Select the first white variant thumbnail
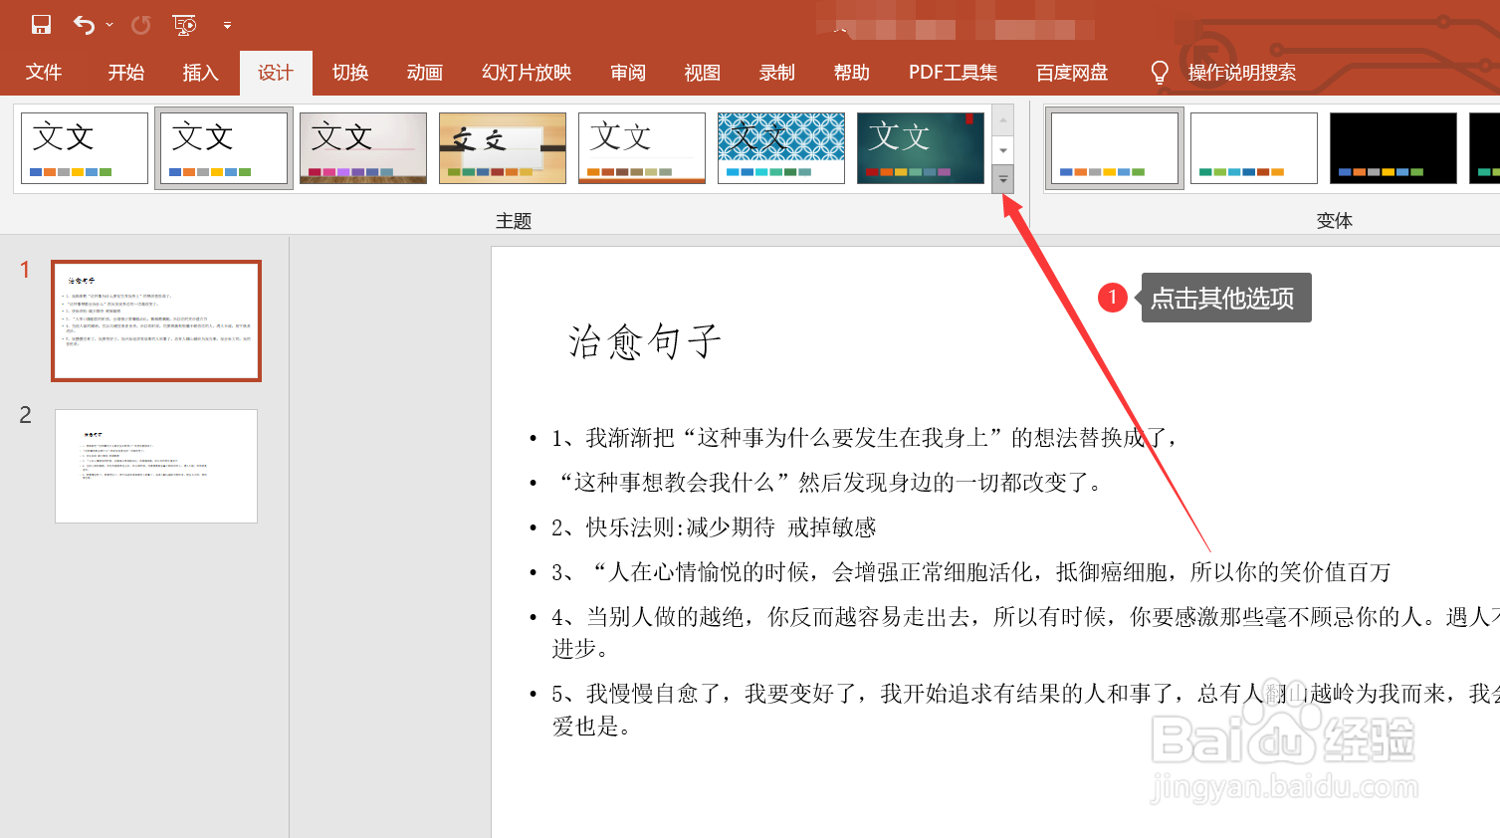 click(1115, 148)
